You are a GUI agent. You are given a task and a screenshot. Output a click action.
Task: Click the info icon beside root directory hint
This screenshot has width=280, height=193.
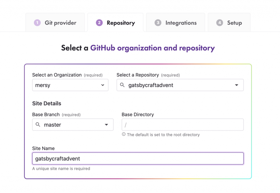124,134
